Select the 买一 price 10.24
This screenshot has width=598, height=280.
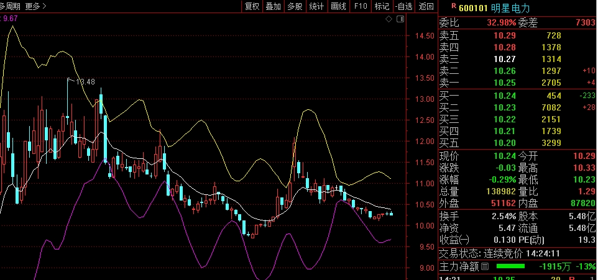click(x=505, y=96)
